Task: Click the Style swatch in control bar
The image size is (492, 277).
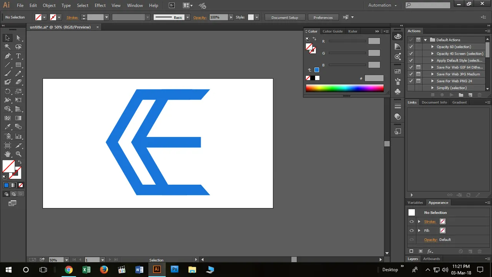Action: pos(251,17)
